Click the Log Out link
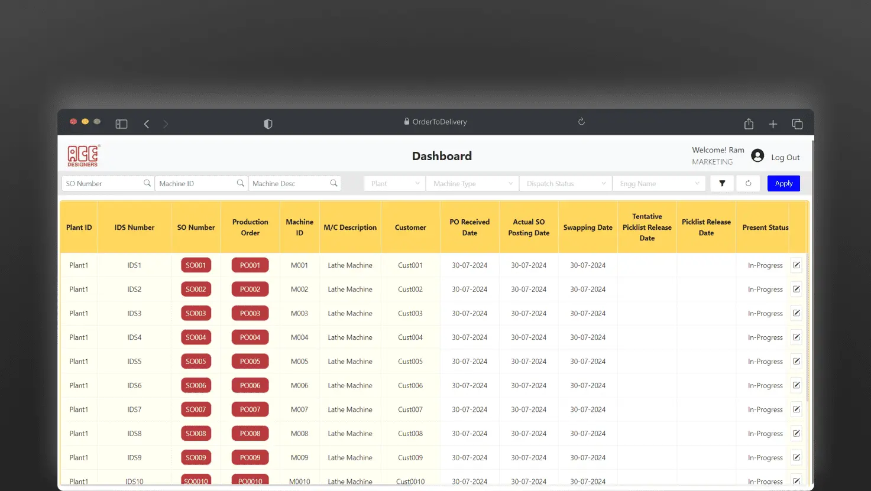 [x=785, y=158]
